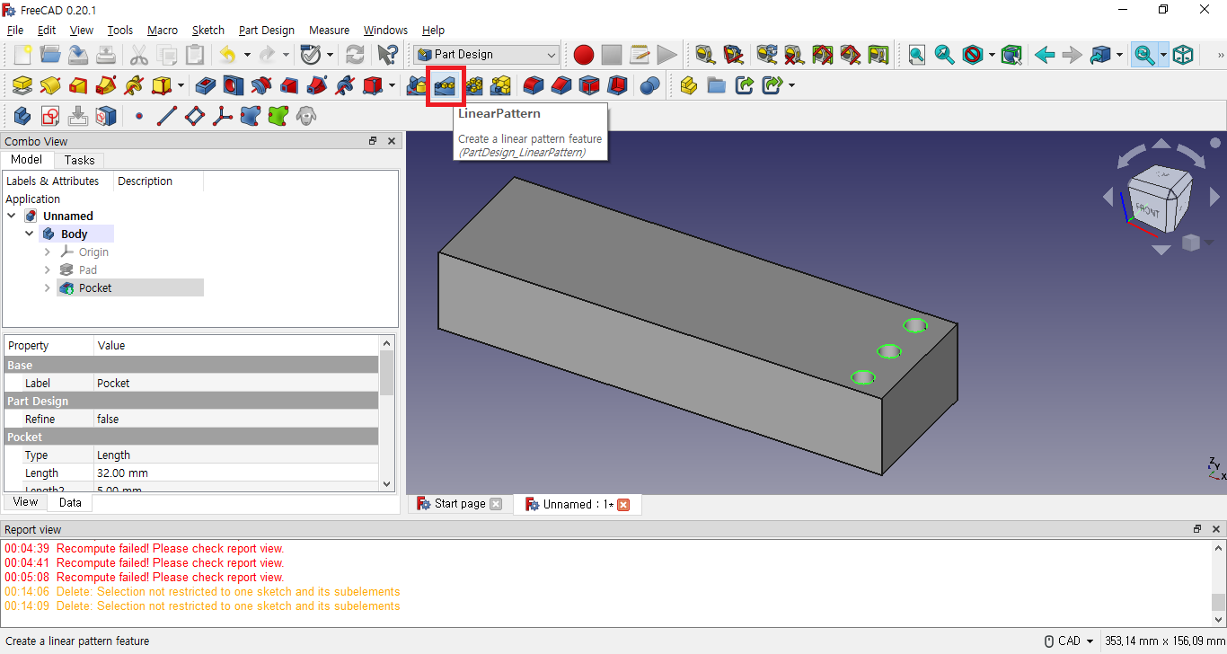Select the Hole tool
The image size is (1227, 654).
click(234, 86)
